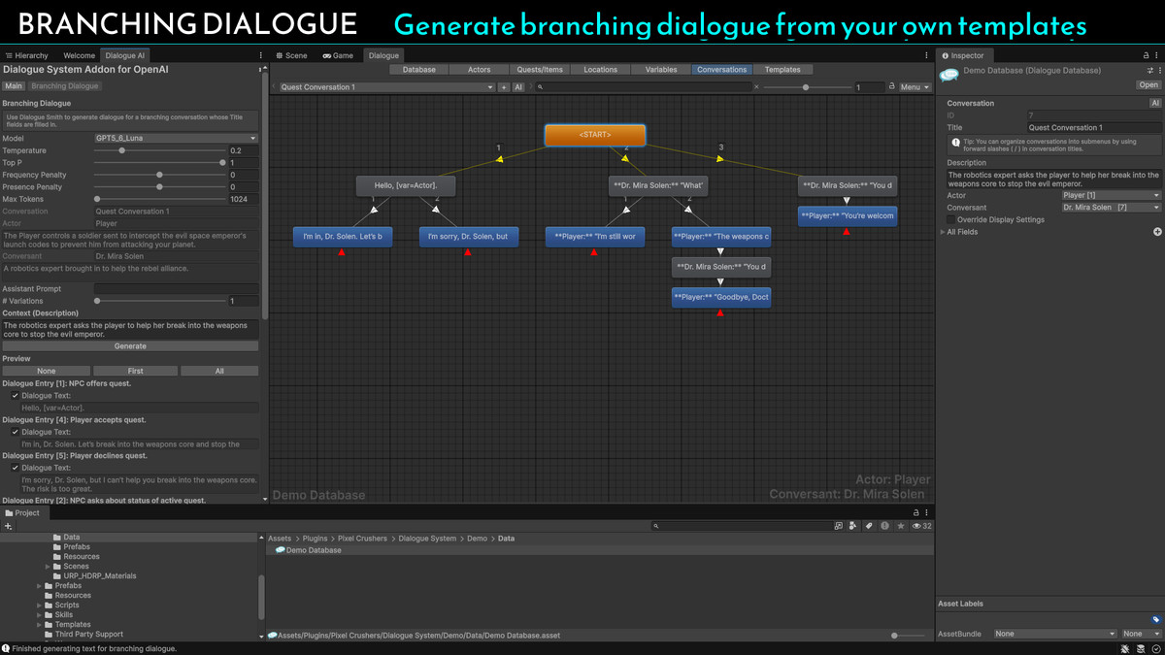
Task: Click the Max Tokens value field
Action: [244, 199]
